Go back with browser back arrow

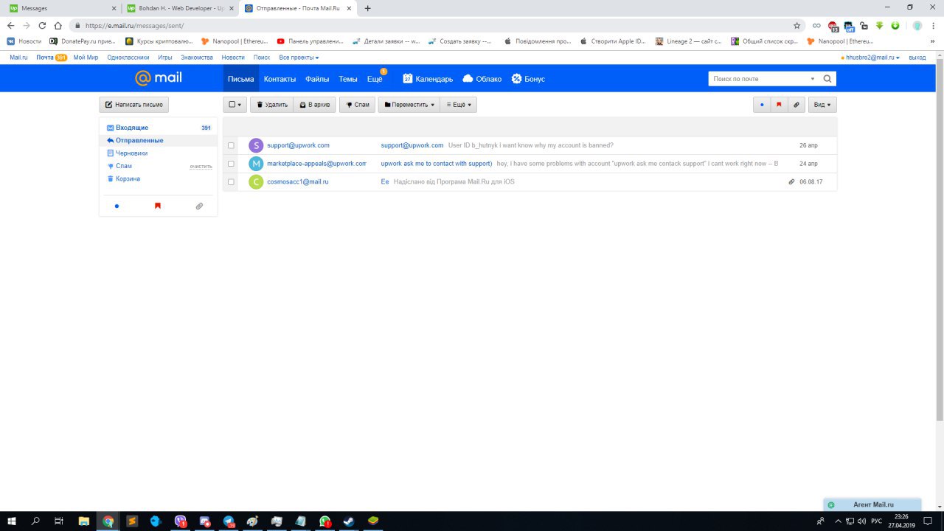click(x=10, y=25)
